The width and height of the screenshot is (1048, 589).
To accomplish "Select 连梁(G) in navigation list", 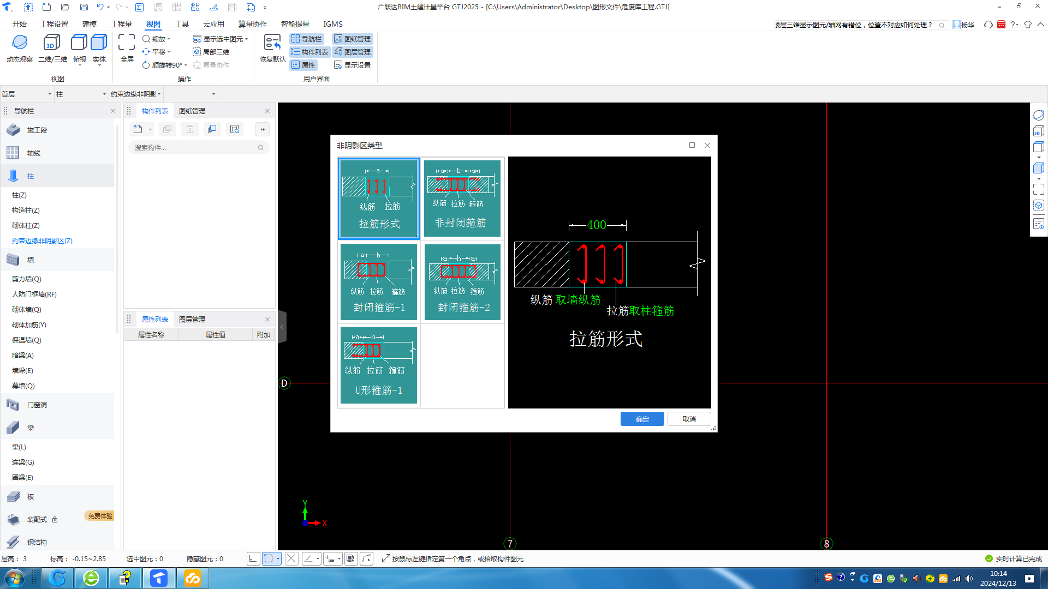I will pos(23,462).
